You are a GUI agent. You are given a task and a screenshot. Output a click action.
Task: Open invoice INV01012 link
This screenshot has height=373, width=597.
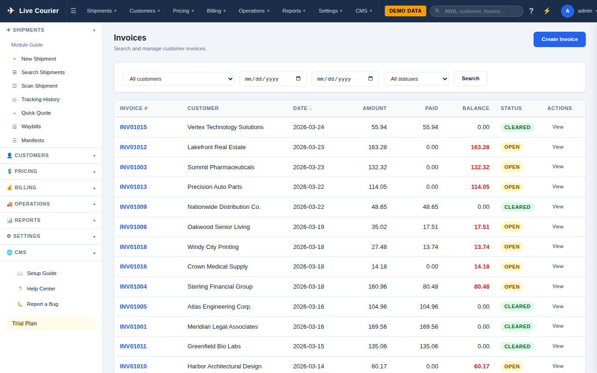133,147
